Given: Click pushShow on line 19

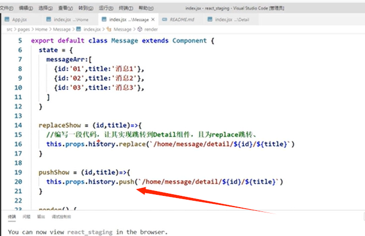Looking at the screenshot, I should click(x=54, y=172).
